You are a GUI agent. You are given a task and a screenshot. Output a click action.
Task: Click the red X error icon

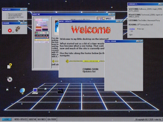(x=10, y=30)
